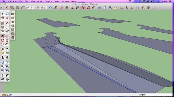Choose the Sandbox Stamp tool
The height and width of the screenshot is (97, 174).
[x=13, y=26]
